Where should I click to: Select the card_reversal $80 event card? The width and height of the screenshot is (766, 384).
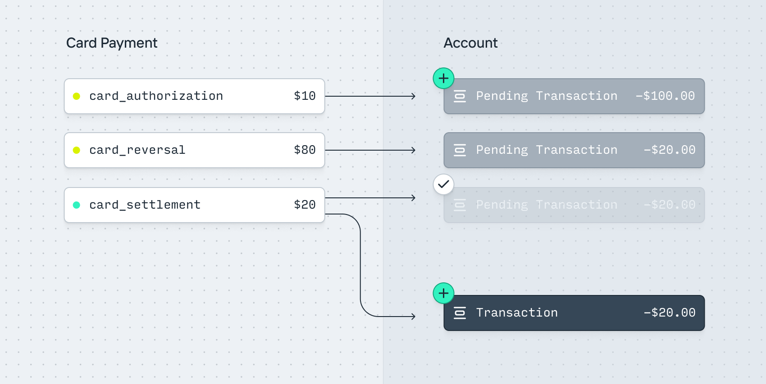click(x=194, y=150)
